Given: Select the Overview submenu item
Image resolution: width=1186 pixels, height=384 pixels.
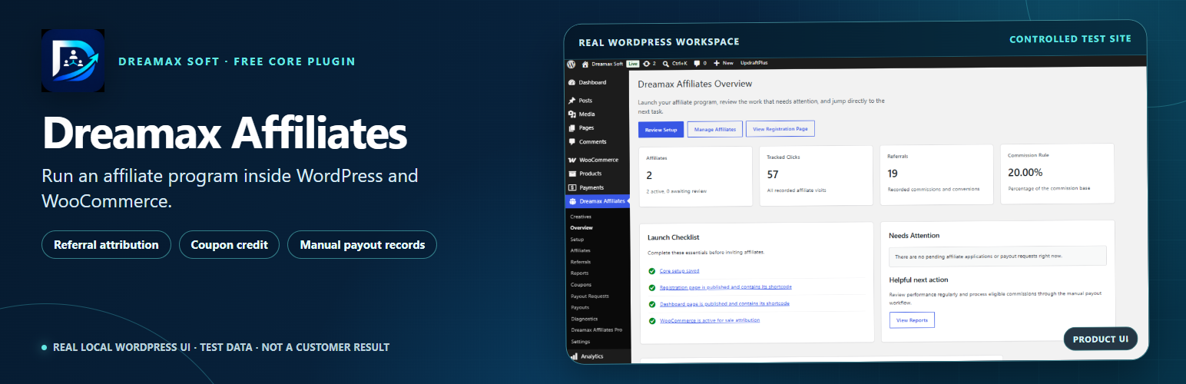Looking at the screenshot, I should (x=581, y=228).
